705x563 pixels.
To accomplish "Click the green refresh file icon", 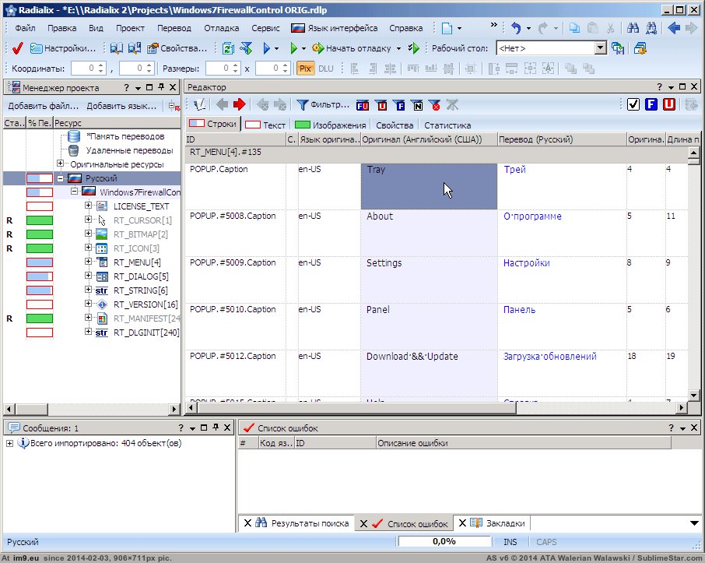I will (x=228, y=48).
